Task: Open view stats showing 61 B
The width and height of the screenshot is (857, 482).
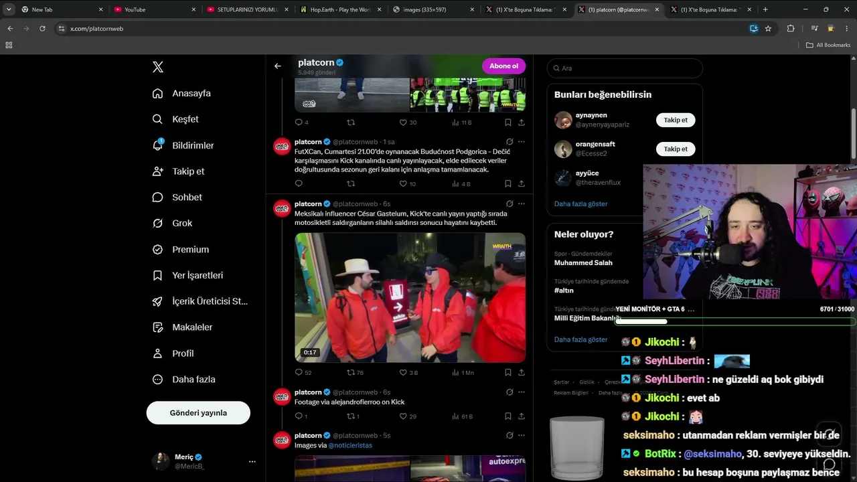Action: click(463, 416)
